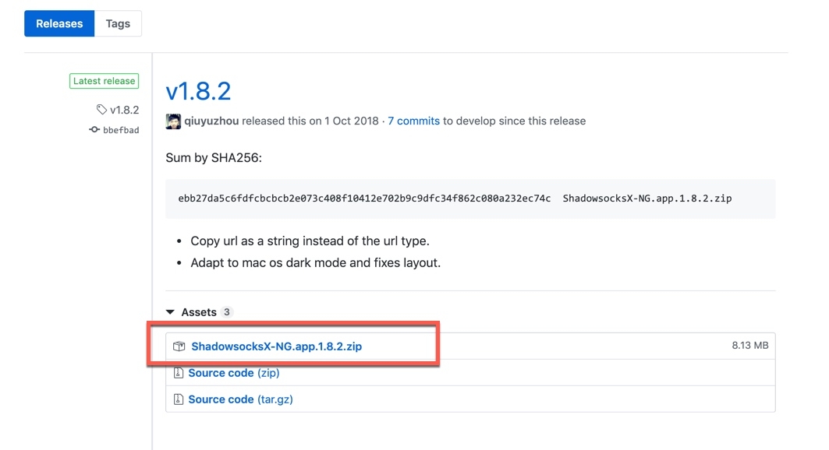
Task: Click the file icon beside Source code (zip)
Action: (179, 373)
